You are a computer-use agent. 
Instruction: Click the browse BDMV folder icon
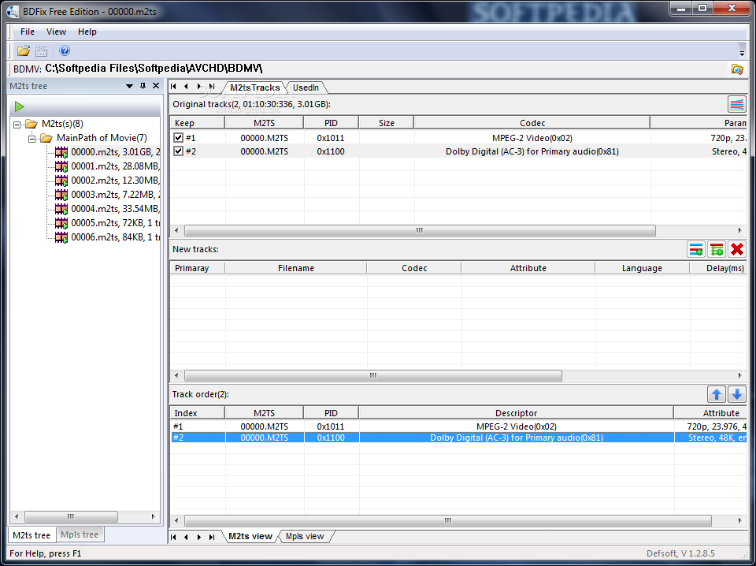[737, 69]
